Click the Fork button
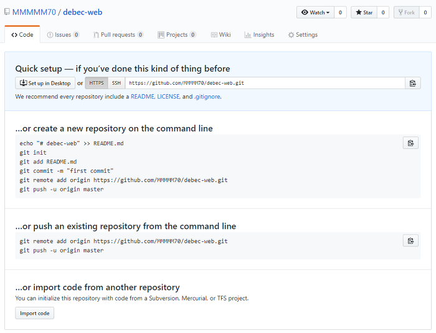This screenshot has height=333, width=436. click(407, 12)
